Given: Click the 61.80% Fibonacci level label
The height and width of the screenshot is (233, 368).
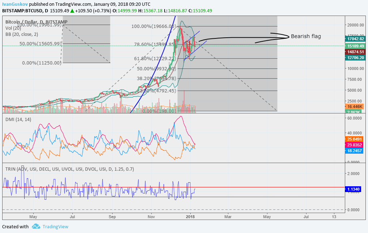Looking at the screenshot, I should point(155,59).
